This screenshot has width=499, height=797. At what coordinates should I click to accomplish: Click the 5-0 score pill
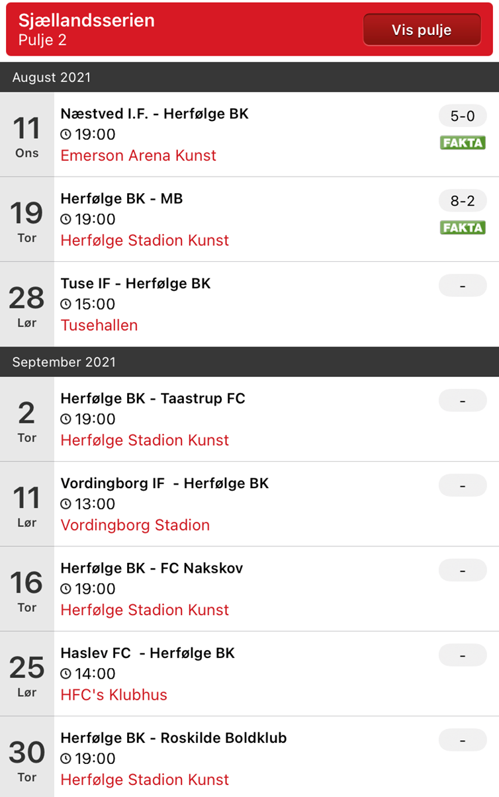pyautogui.click(x=463, y=116)
